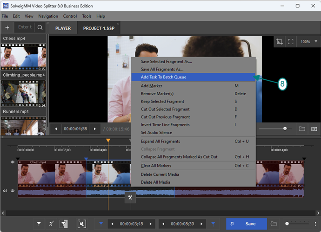Viewport: 321px width, 232px height.
Task: Choose Save Selected Fragment As
Action: [x=193, y=61]
